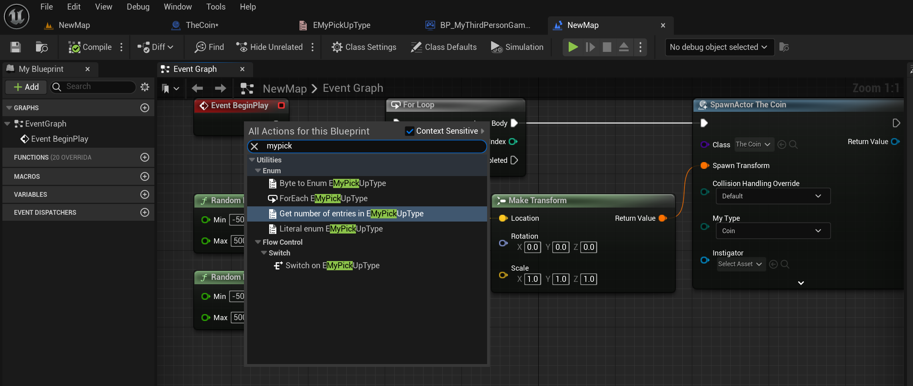Image resolution: width=913 pixels, height=386 pixels.
Task: Open Browse to asset icon in toolbar
Action: [42, 47]
